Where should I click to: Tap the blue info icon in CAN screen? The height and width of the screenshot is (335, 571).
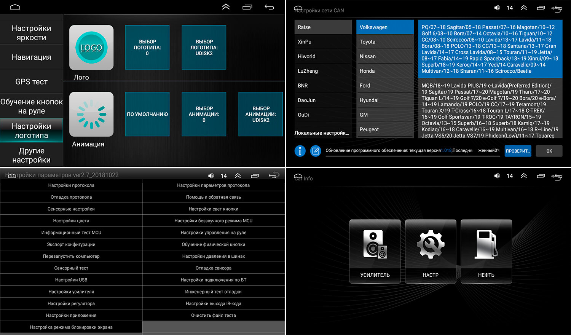tap(300, 151)
